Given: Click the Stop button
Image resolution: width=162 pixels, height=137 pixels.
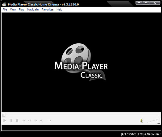Looking at the screenshot, I should pos(17,120).
